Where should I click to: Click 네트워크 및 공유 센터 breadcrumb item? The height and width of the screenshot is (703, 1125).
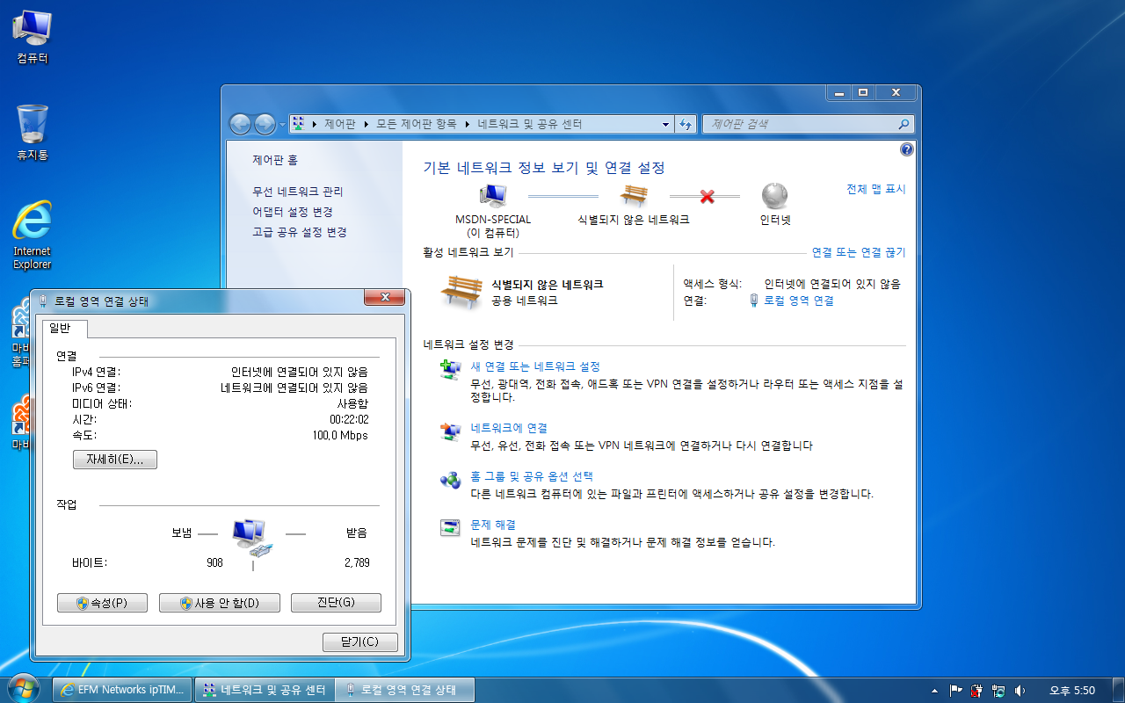[529, 125]
